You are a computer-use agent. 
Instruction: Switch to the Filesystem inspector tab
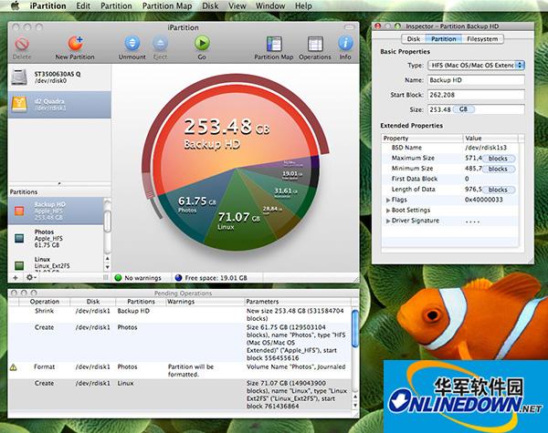[482, 39]
